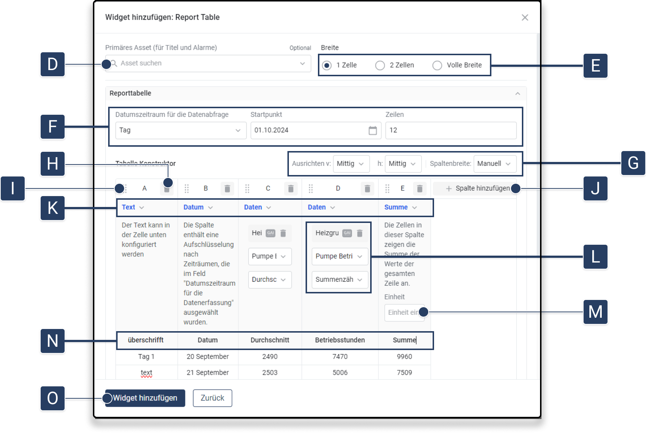Select the 1 Zelle width option
Screen dimensions: 646x443
pyautogui.click(x=327, y=65)
